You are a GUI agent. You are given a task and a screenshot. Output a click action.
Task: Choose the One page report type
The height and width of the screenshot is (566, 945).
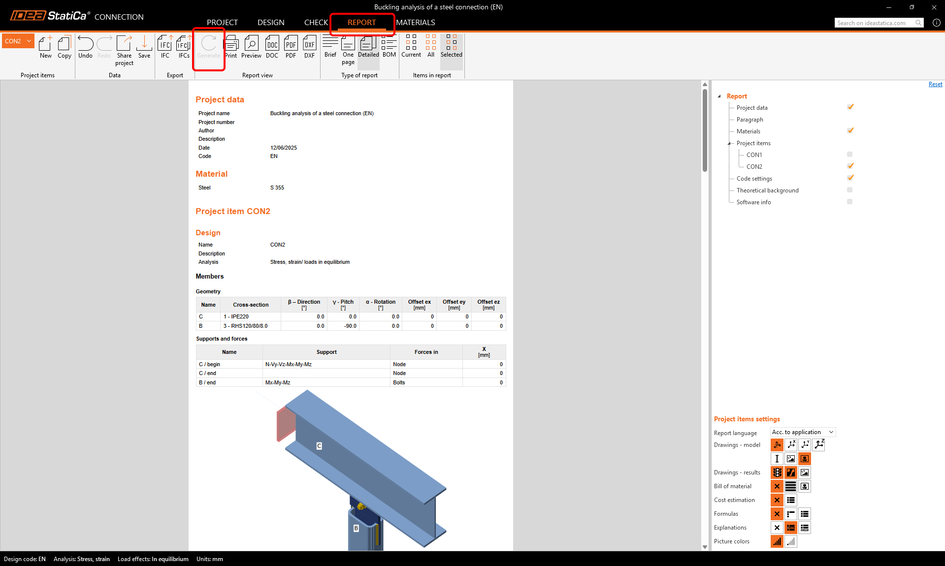pos(348,49)
